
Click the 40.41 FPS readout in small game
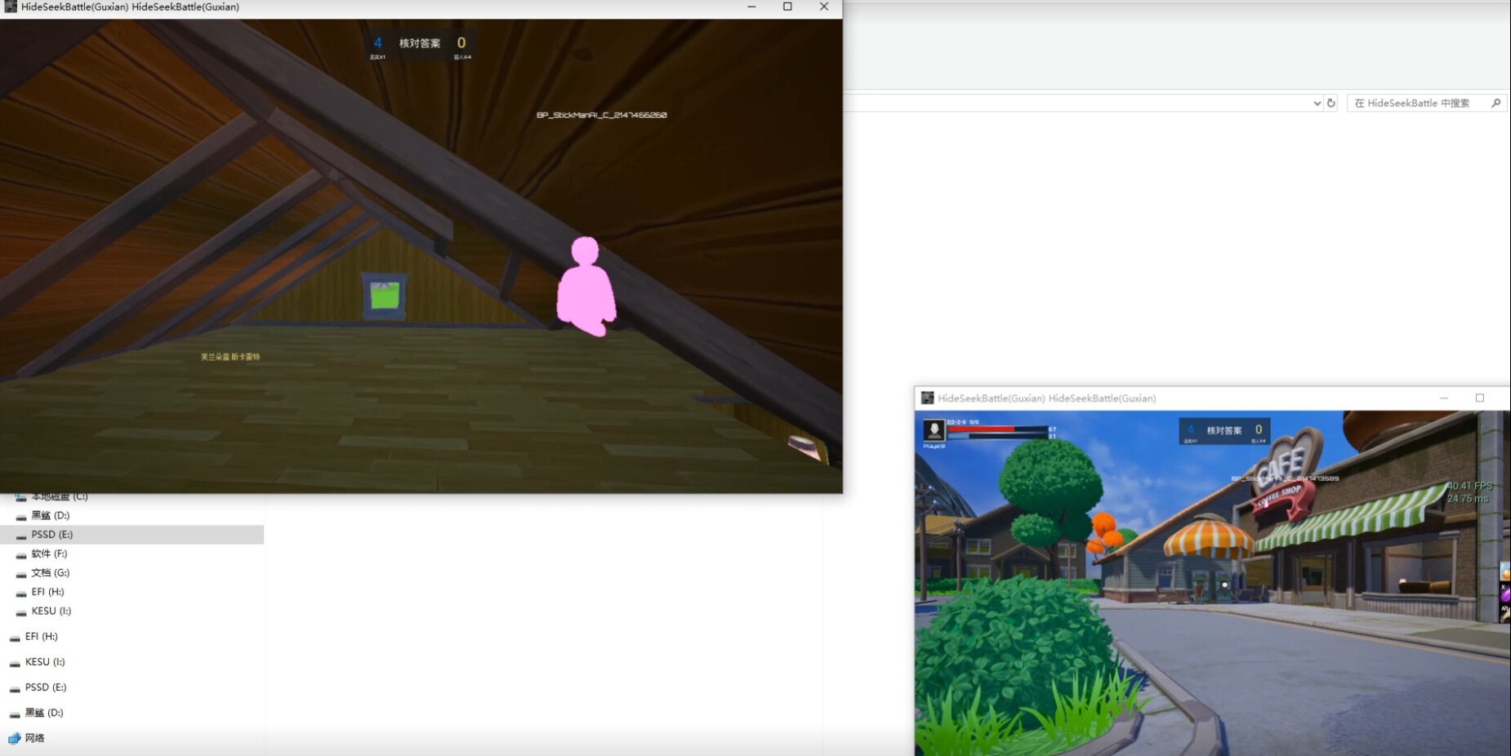(x=1469, y=486)
